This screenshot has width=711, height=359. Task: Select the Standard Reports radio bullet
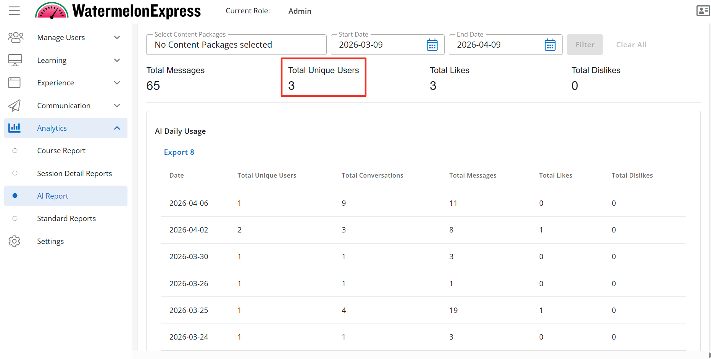[x=15, y=218]
